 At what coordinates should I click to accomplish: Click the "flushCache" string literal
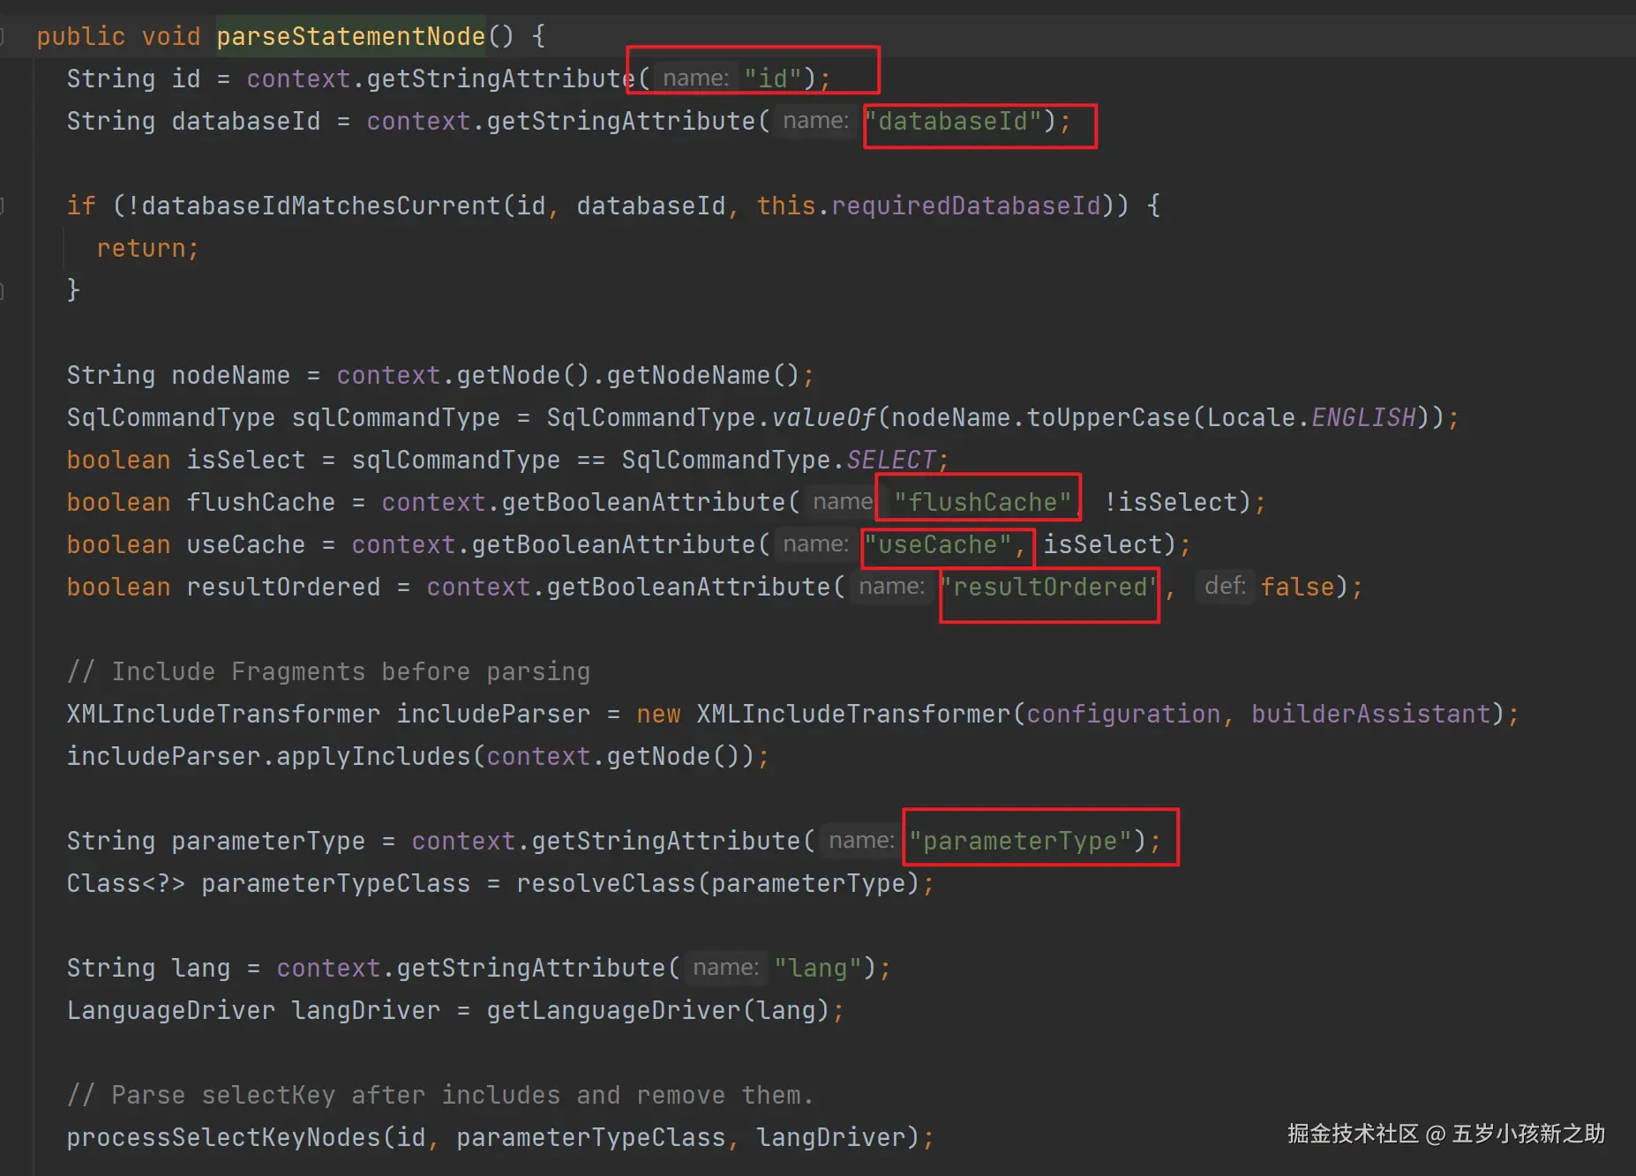tap(983, 502)
